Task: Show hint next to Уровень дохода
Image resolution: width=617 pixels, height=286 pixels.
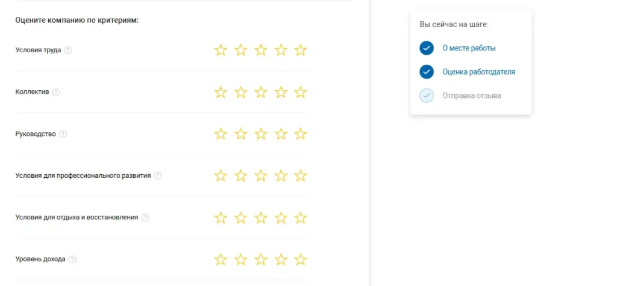Action: (x=72, y=260)
